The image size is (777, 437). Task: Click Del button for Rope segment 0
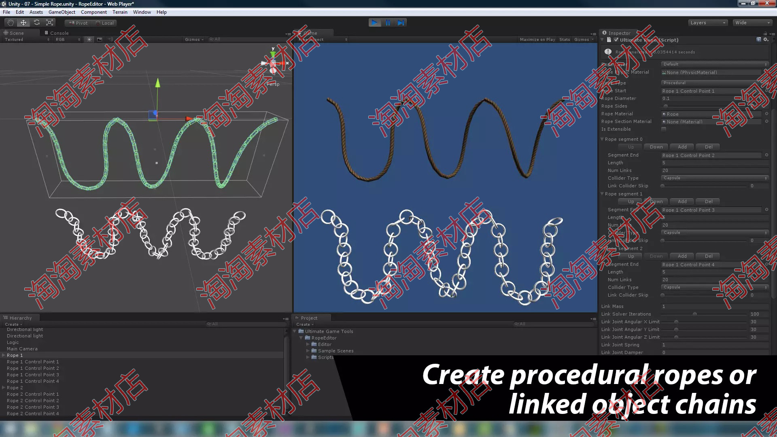tap(708, 147)
